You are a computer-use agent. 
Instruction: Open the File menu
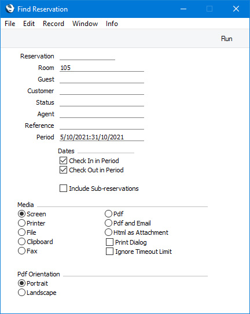tap(10, 24)
